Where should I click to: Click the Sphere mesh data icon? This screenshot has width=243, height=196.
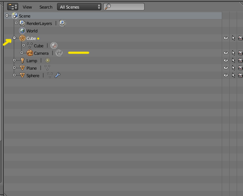tap(50, 75)
